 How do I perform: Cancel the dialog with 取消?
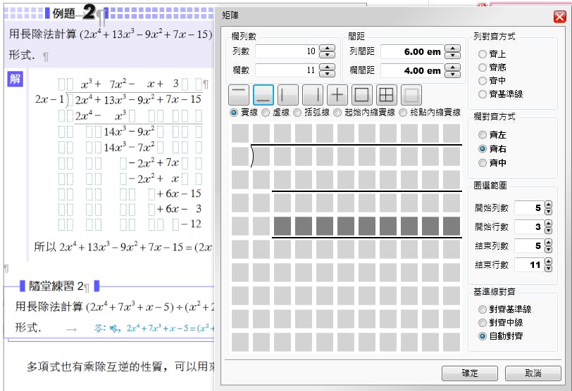tap(533, 373)
